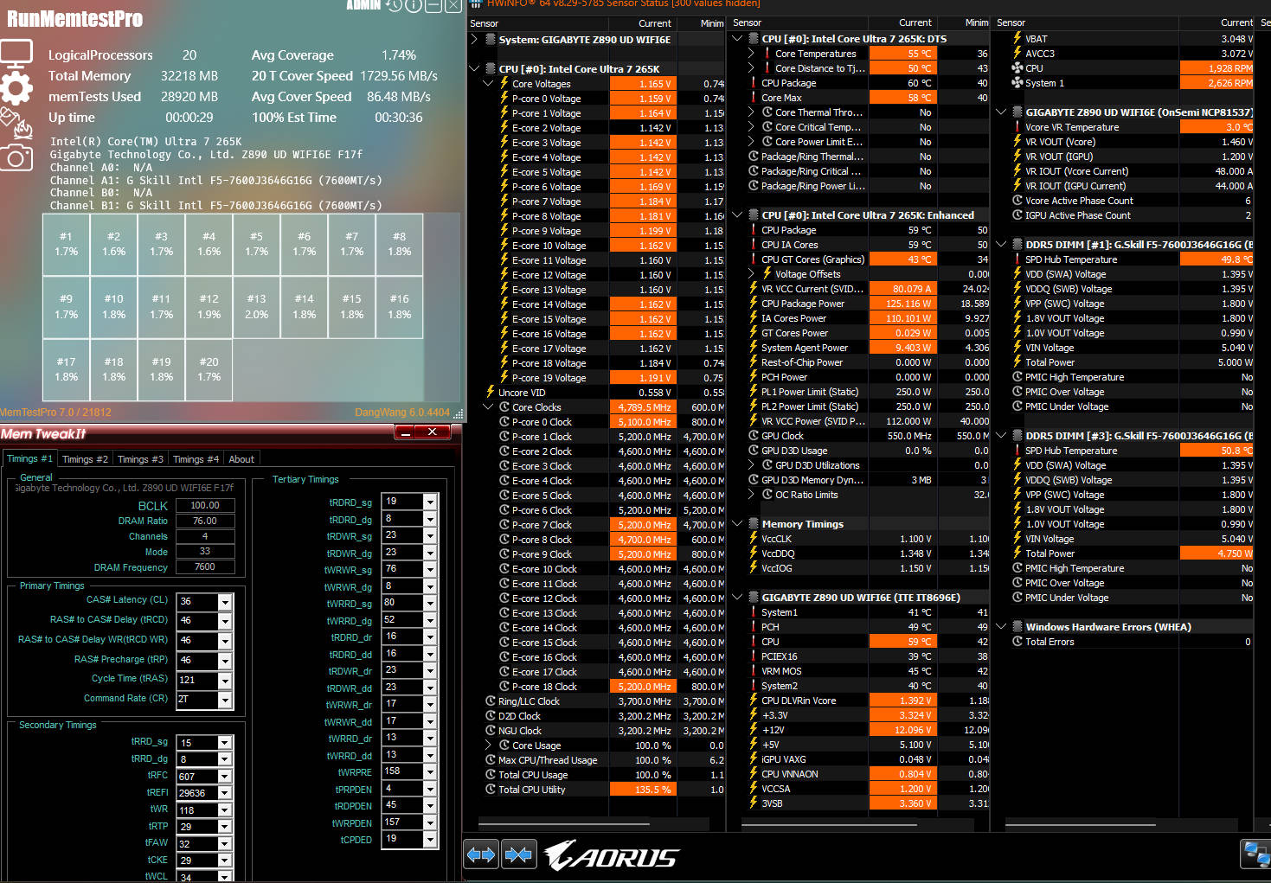Viewport: 1271px width, 883px height.
Task: Collapse Core Voltages group in HWiNFO
Action: coord(488,84)
